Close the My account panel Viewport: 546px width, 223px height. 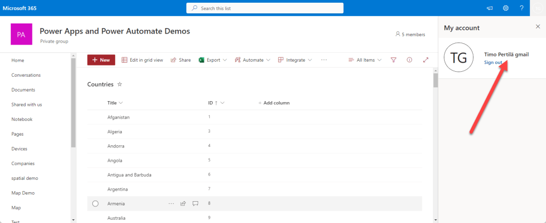(x=537, y=27)
